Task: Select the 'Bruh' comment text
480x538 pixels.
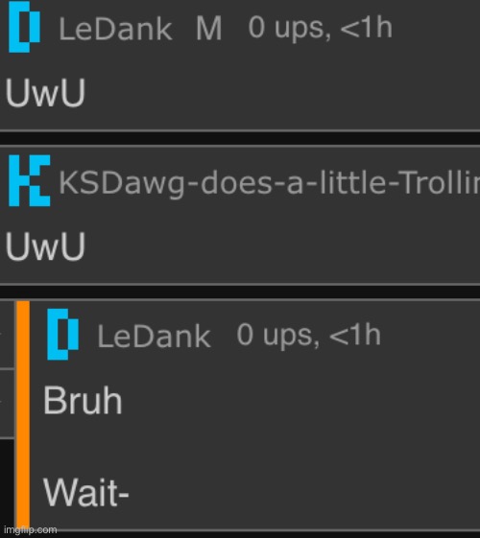Action: 83,400
